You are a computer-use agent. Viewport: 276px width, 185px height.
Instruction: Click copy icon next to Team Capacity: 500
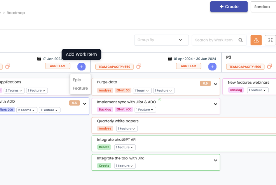click(269, 66)
